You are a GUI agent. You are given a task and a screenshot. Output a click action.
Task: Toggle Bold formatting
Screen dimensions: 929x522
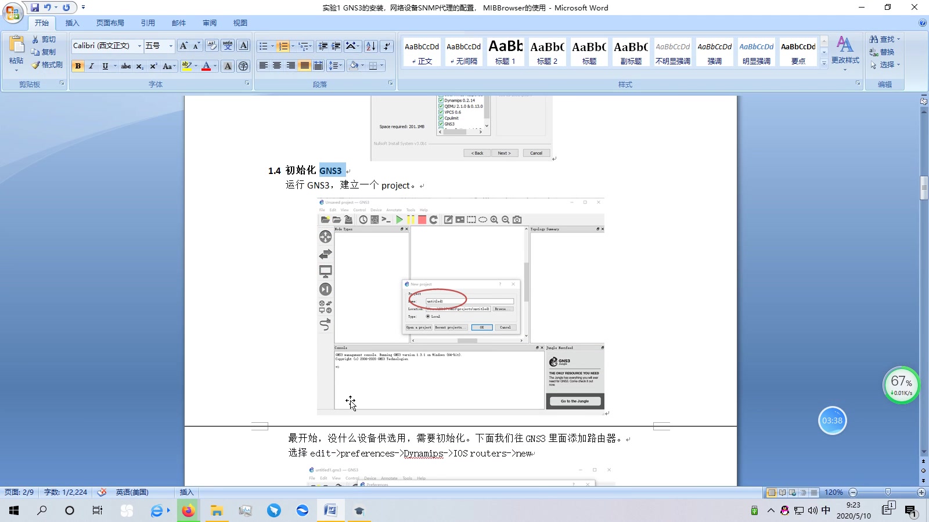pos(78,66)
